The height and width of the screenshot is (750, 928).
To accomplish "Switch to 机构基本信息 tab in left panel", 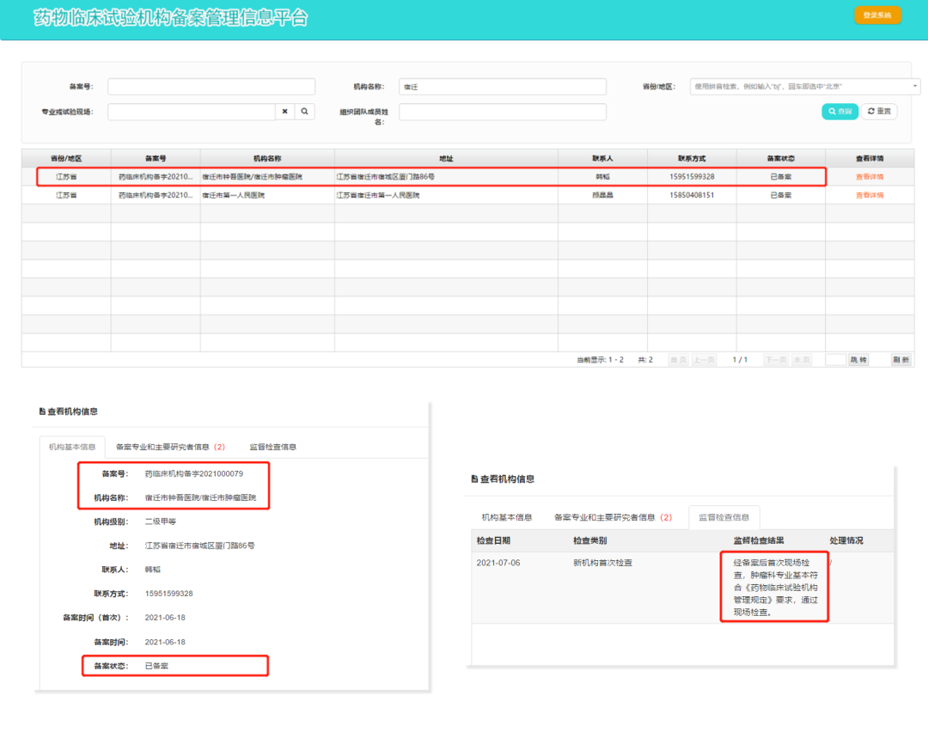I will pyautogui.click(x=72, y=447).
